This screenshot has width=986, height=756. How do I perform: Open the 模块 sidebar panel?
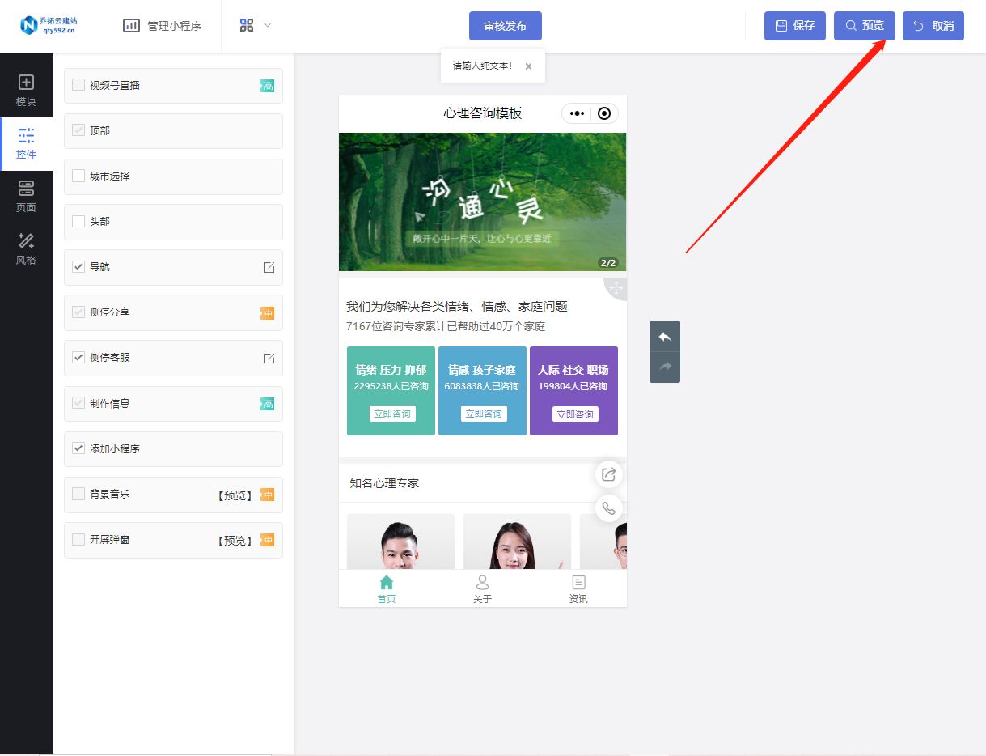tap(26, 91)
